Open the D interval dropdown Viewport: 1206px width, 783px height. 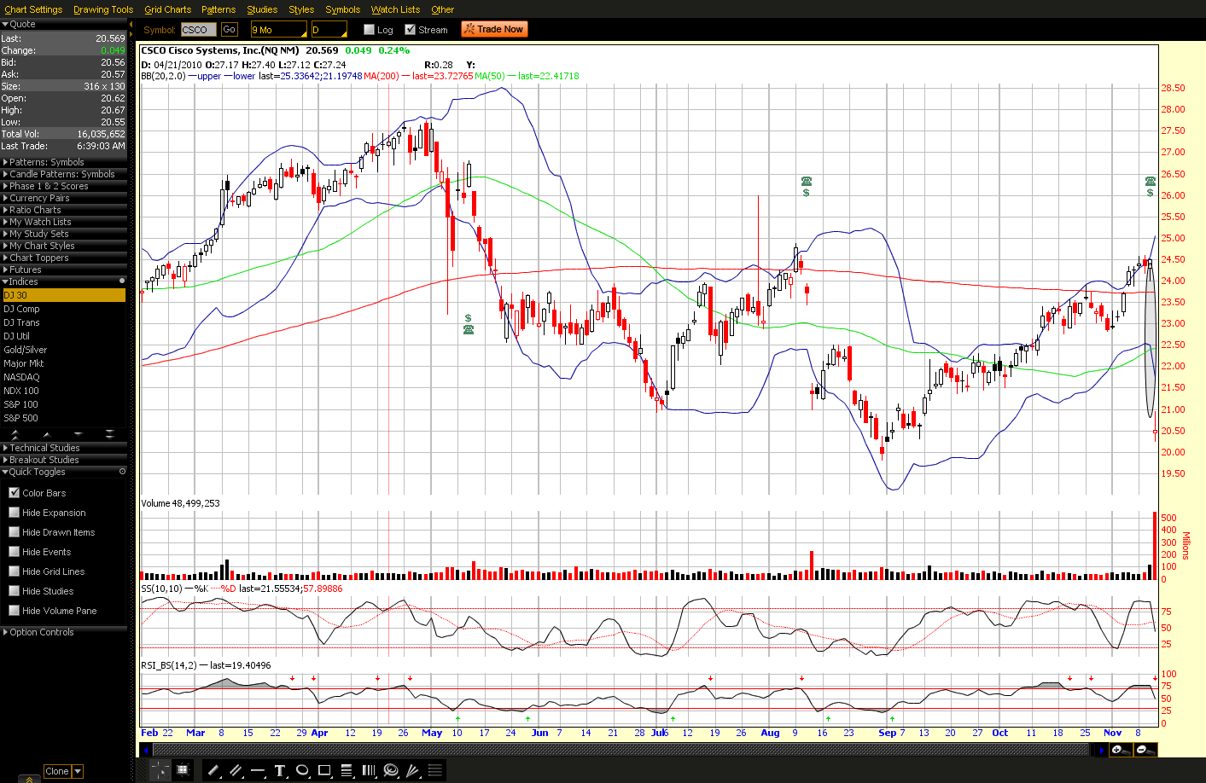tap(329, 30)
